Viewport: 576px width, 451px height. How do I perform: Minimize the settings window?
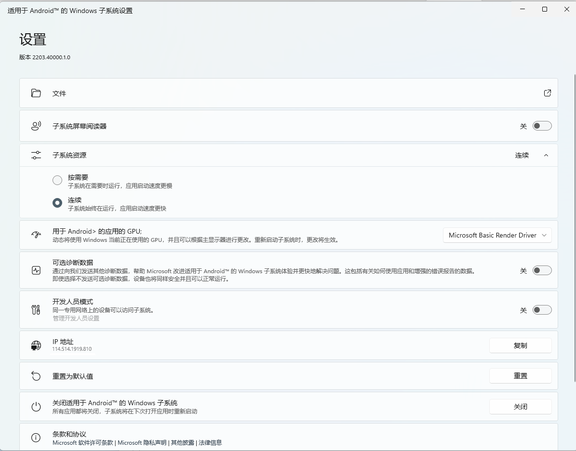coord(522,9)
